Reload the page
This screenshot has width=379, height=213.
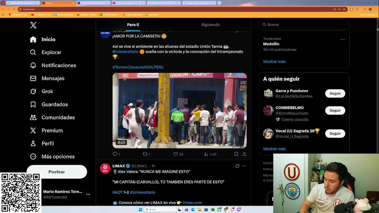[14, 9]
